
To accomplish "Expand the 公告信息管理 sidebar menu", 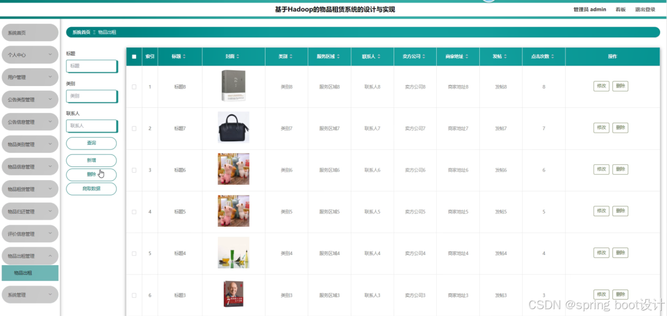I will coord(29,122).
